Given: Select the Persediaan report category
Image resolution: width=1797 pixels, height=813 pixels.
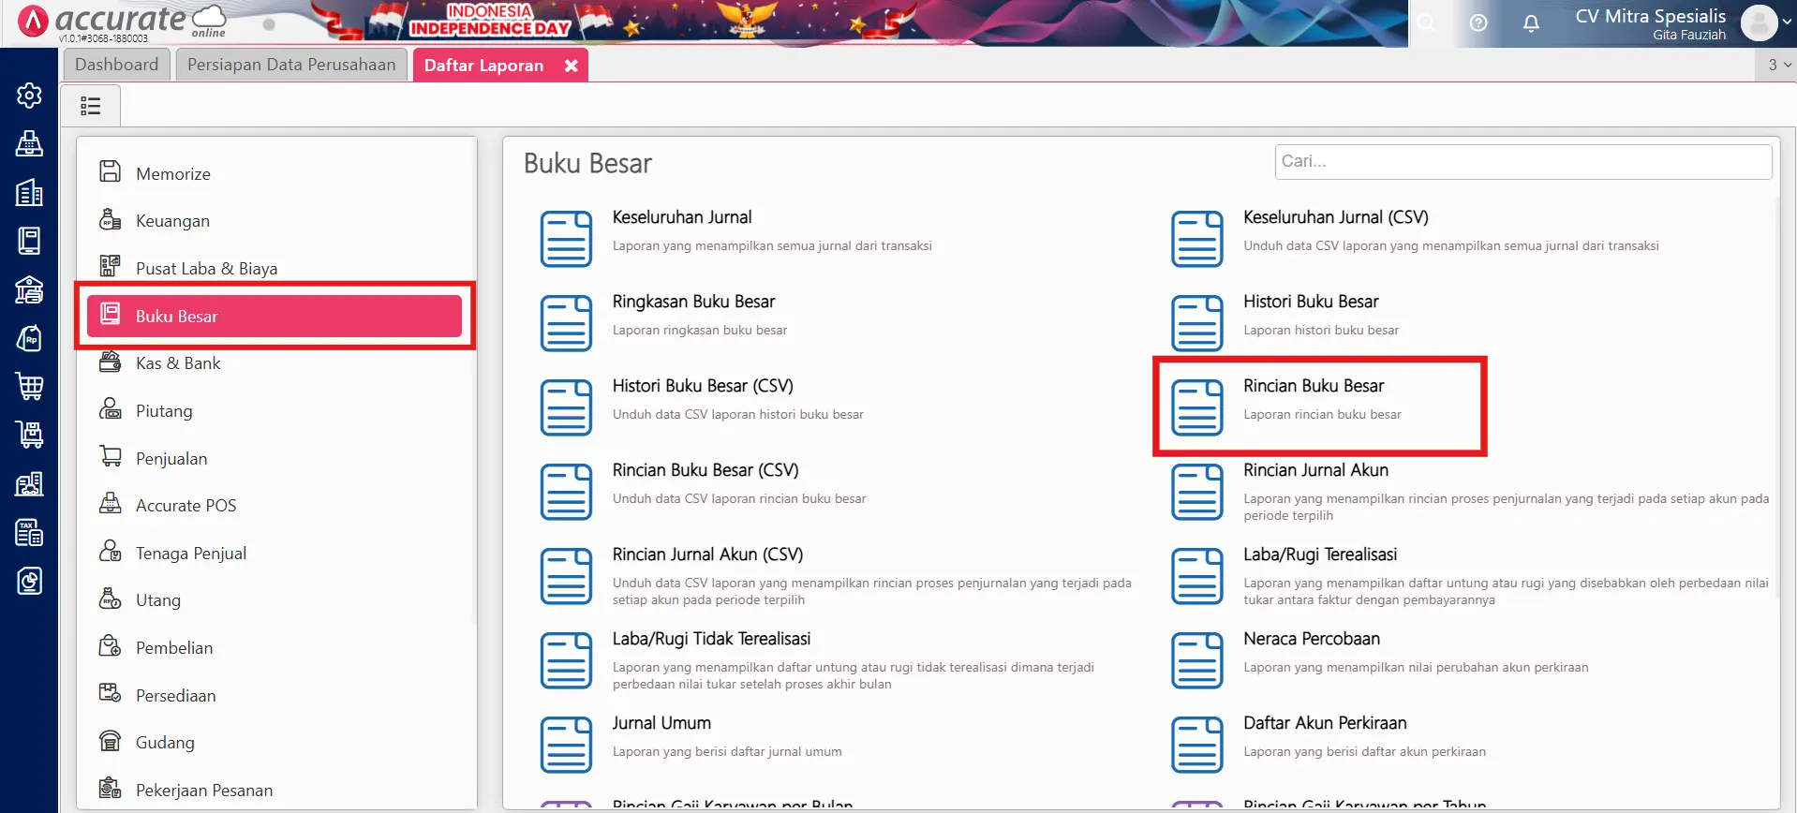Looking at the screenshot, I should pos(175,696).
